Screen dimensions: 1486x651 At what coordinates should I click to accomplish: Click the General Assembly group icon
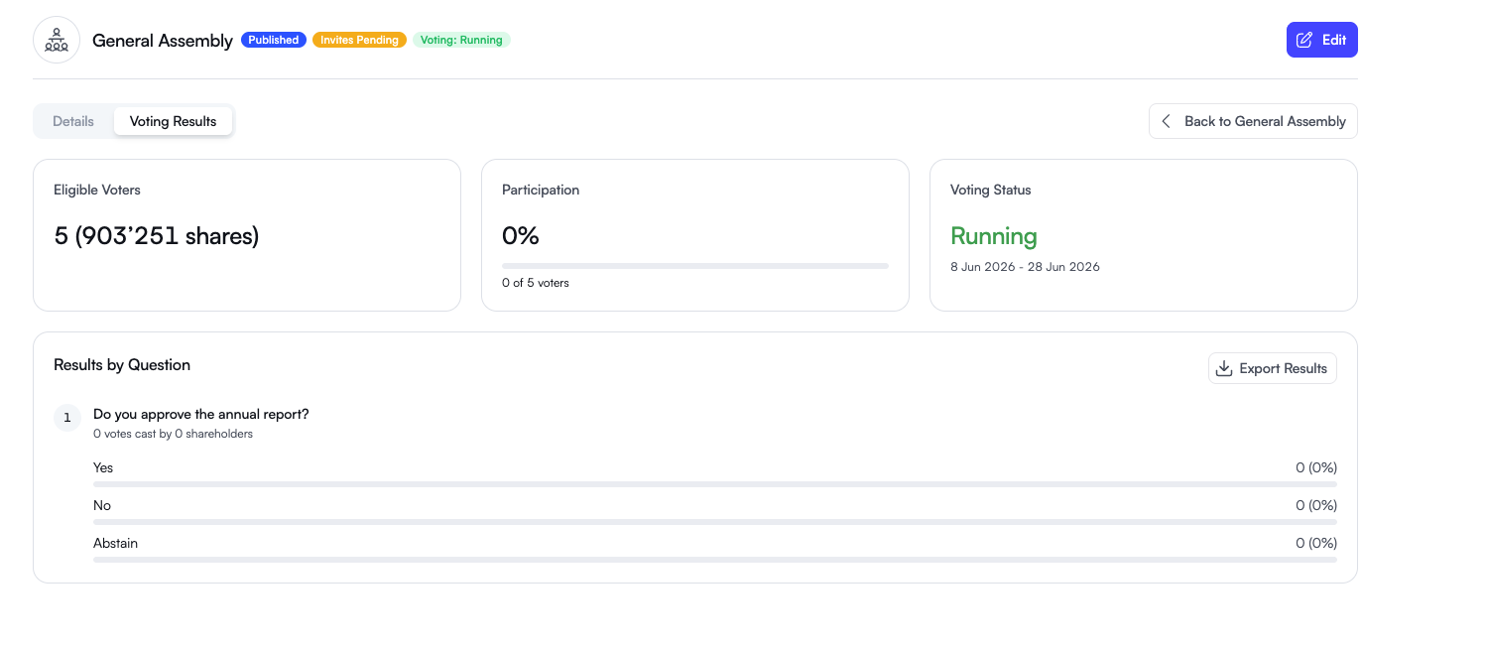(x=57, y=40)
